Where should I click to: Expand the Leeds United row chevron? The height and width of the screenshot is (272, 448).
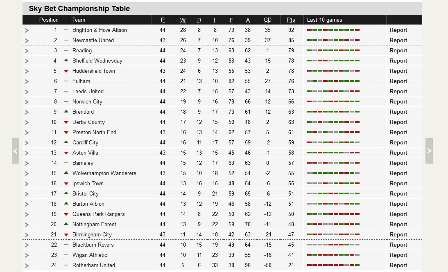pos(27,92)
